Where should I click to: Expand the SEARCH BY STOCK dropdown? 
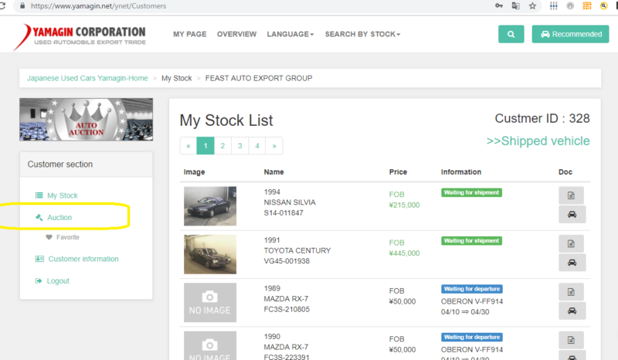point(362,34)
